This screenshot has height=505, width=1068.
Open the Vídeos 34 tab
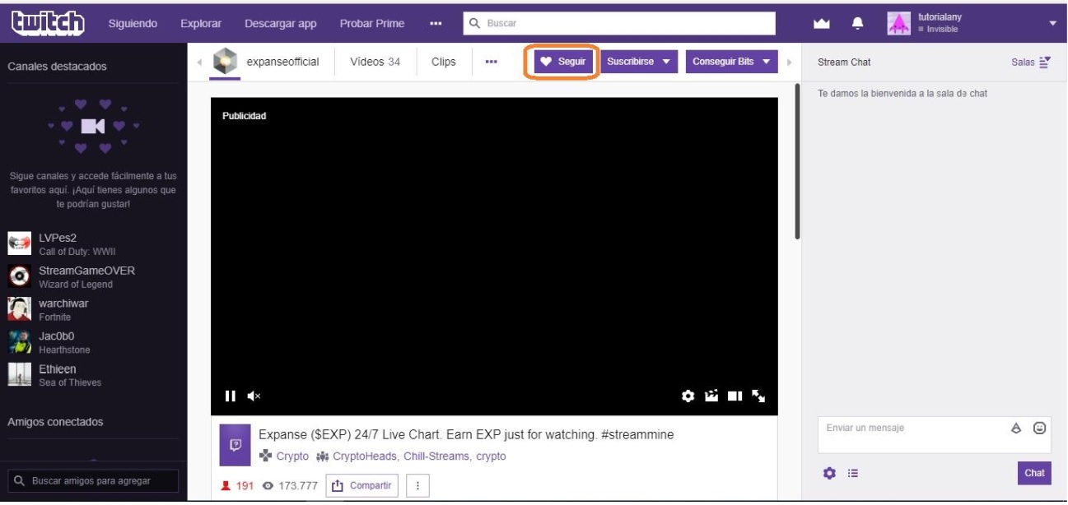(x=375, y=62)
